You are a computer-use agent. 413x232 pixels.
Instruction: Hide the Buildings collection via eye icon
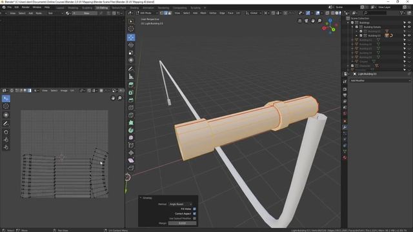(x=409, y=23)
